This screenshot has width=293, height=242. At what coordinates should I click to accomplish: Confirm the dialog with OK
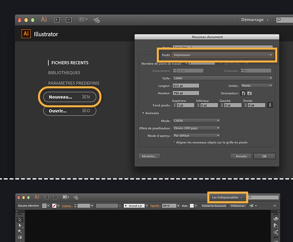click(x=264, y=156)
